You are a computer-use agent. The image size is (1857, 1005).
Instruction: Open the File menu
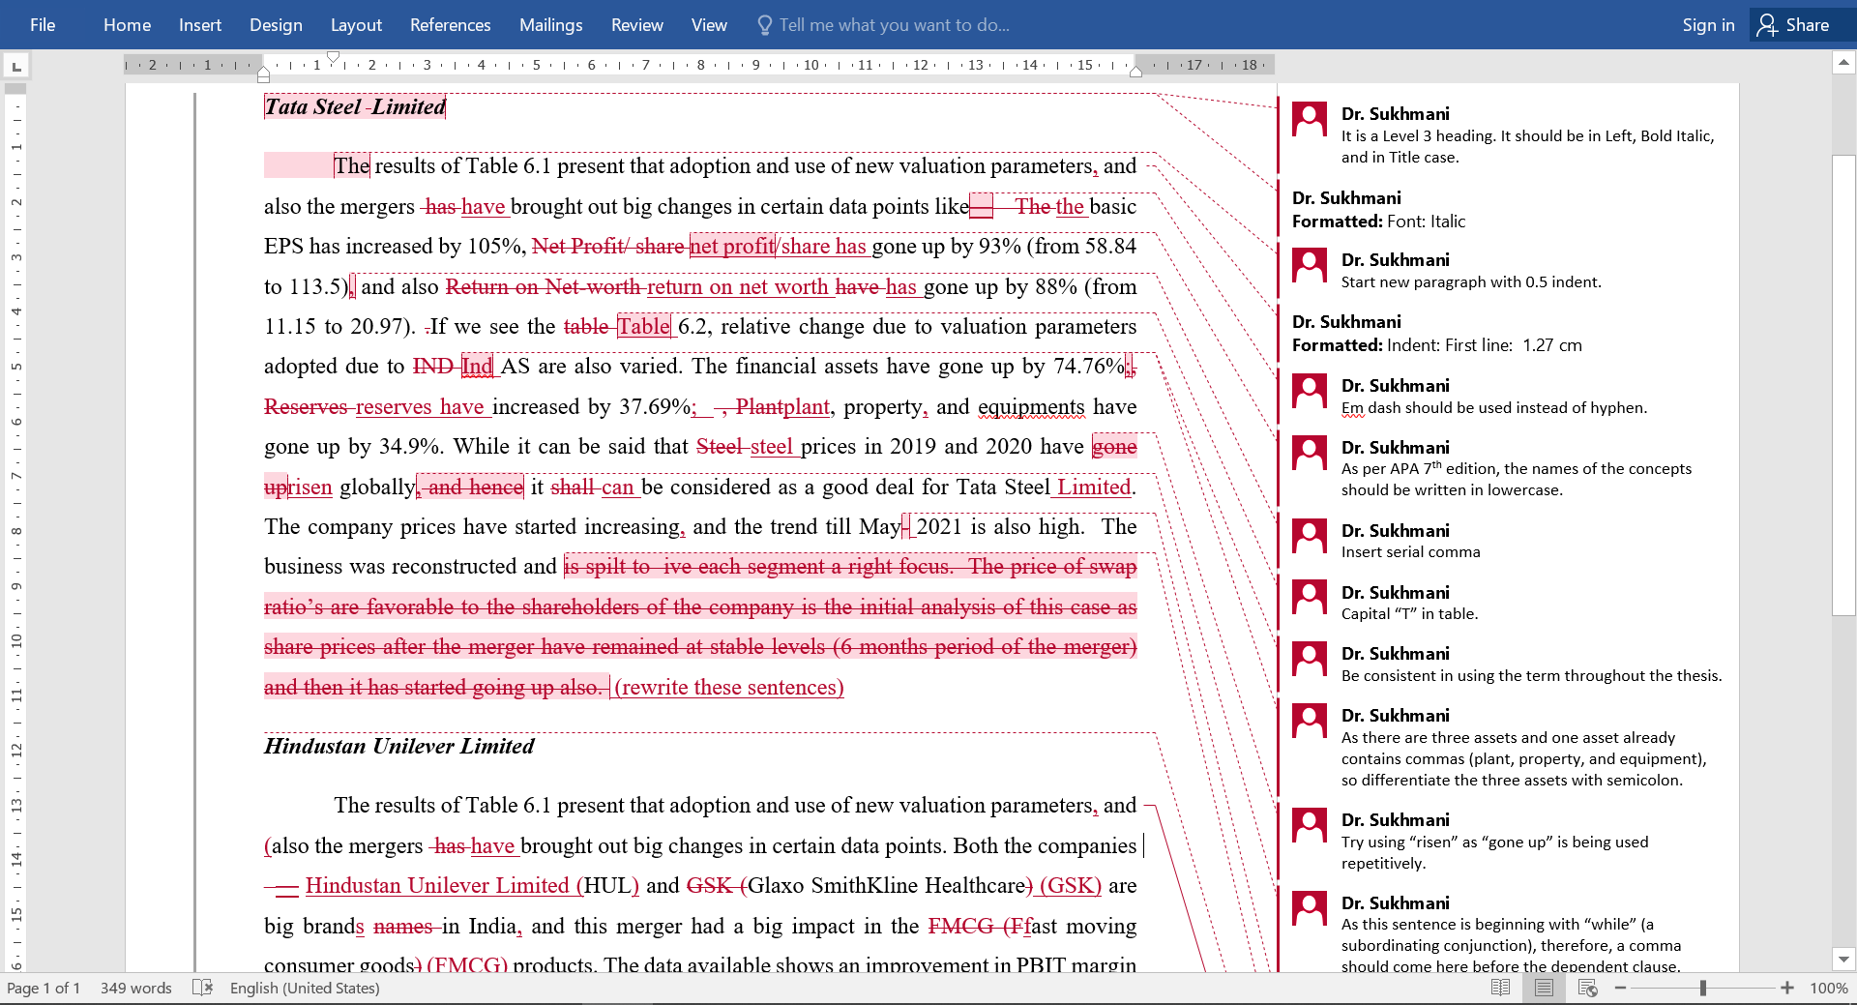point(43,25)
